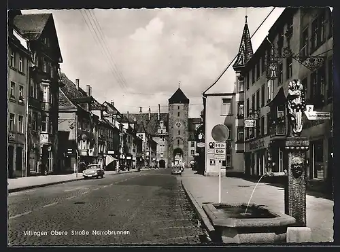
Task: Click the word "Villingen" in the caption
Action: [x=35, y=233]
